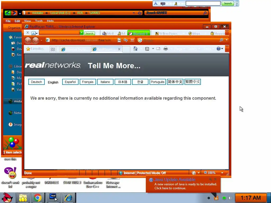271x203 pixels.
Task: Close the AOL toolbar with the X
Action: (x=28, y=33)
